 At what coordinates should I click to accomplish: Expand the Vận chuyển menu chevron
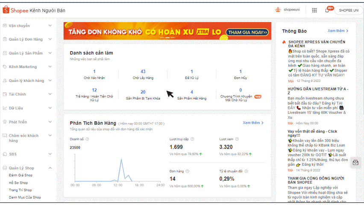point(50,26)
